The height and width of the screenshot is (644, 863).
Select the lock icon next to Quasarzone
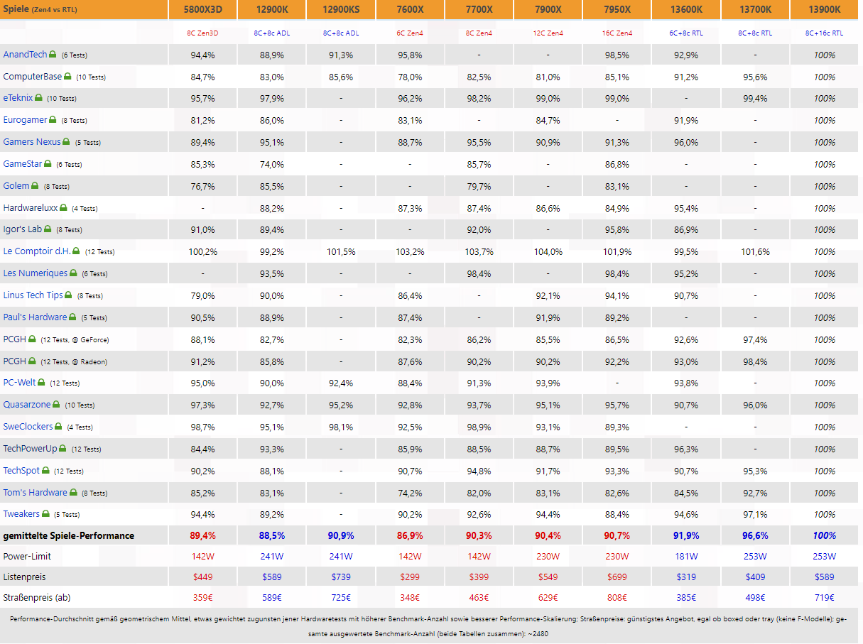coord(56,405)
